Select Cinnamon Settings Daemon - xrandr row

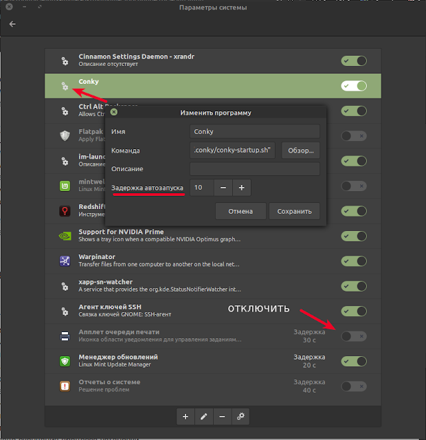(213, 61)
